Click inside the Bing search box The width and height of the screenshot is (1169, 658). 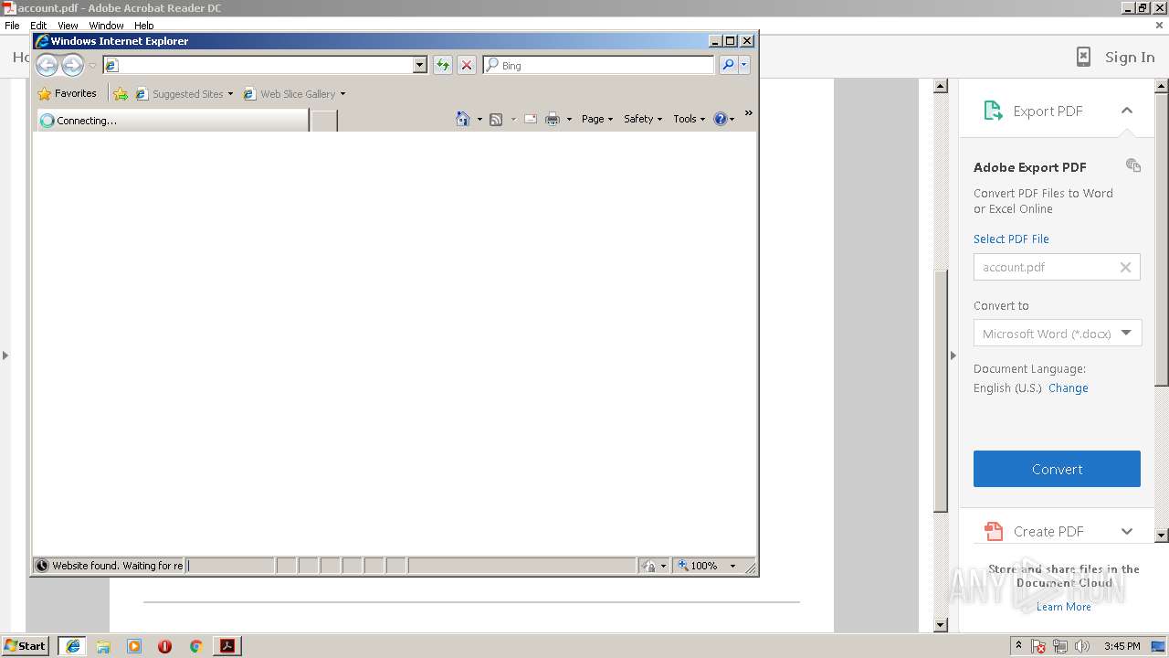(606, 65)
